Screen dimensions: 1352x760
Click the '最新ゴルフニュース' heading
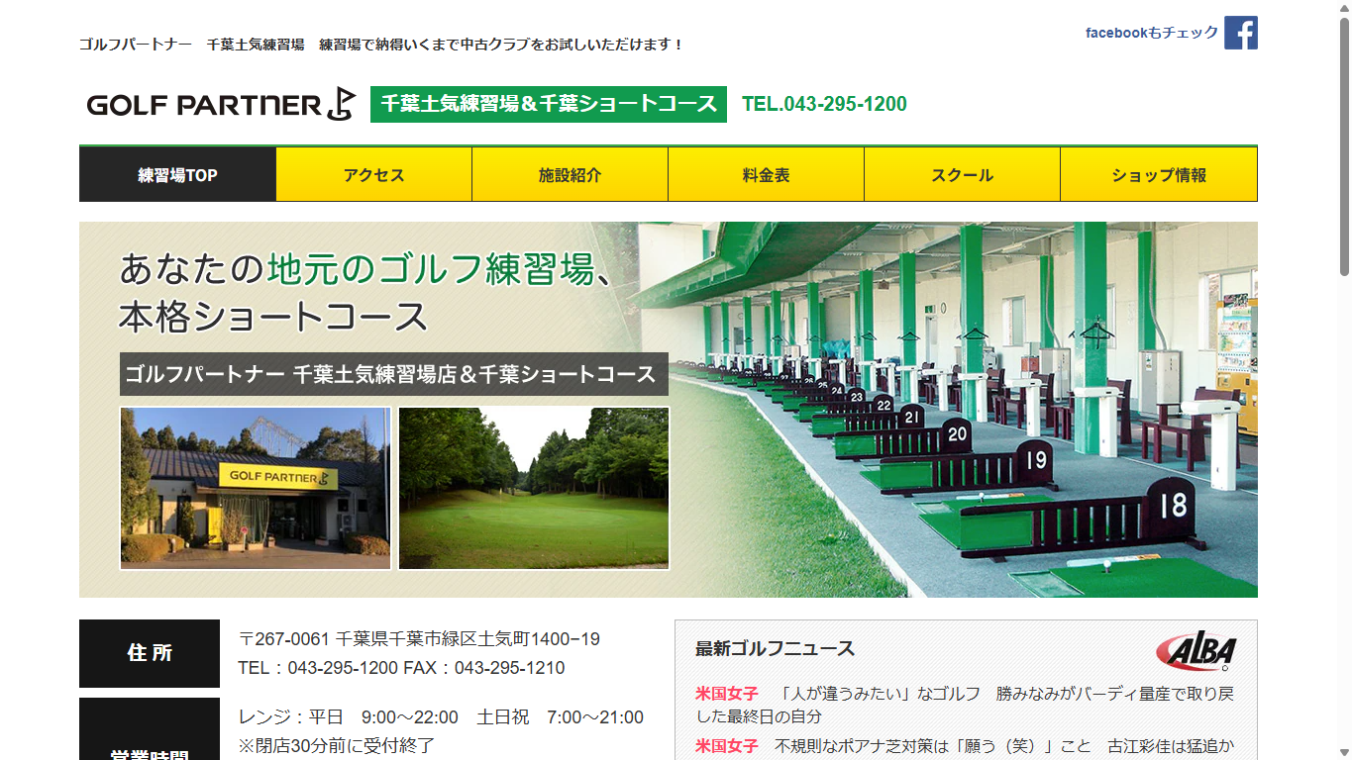coord(775,649)
